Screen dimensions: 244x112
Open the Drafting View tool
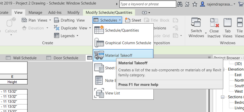click(70, 20)
